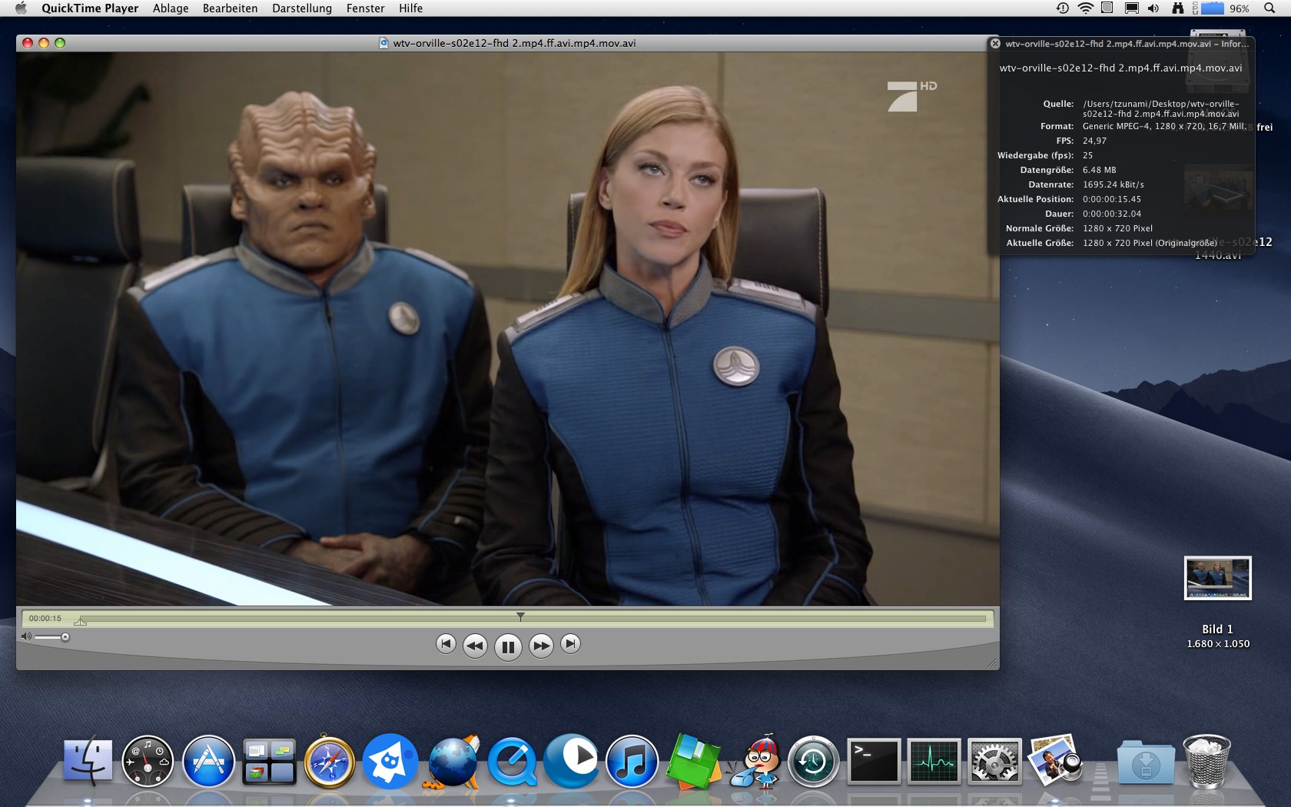The width and height of the screenshot is (1291, 807).
Task: Open Dashboard from the Dock
Action: (x=148, y=761)
